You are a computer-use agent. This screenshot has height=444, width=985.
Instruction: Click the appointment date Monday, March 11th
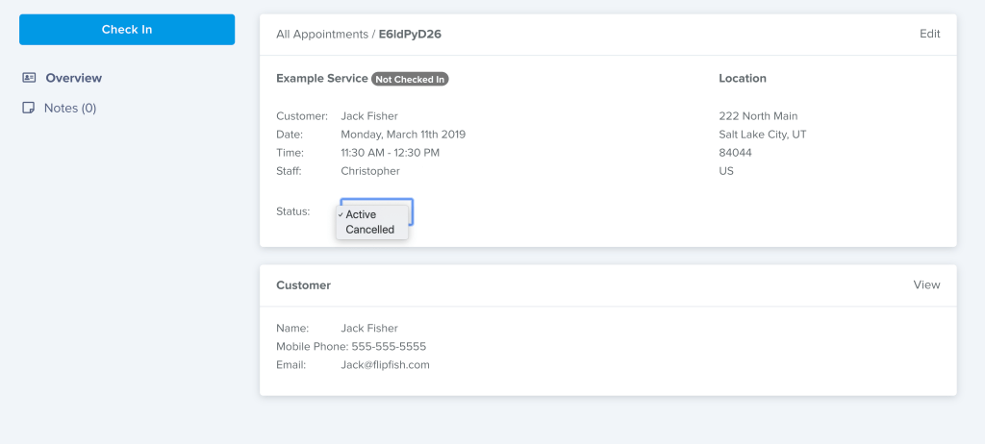point(403,135)
